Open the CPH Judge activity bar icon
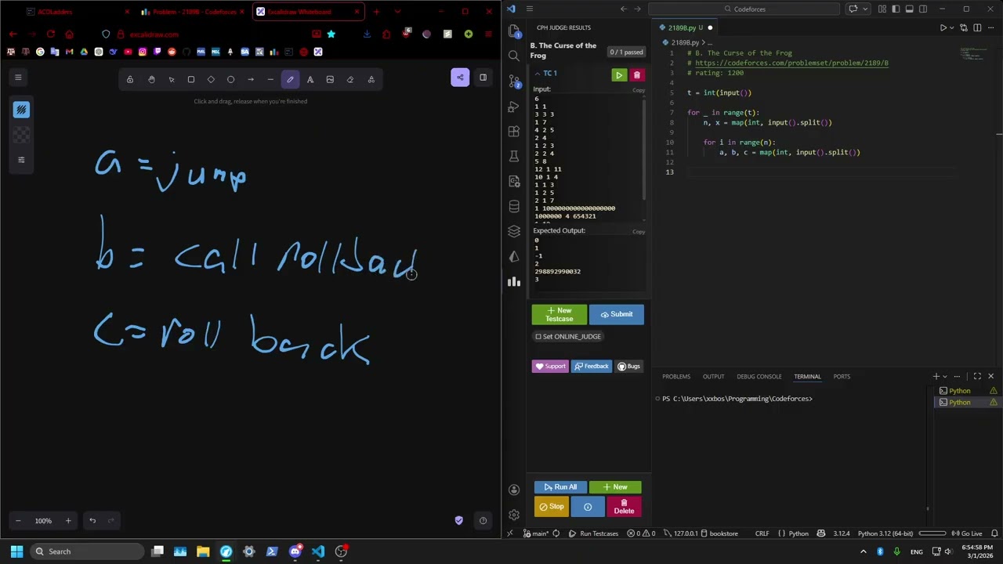The image size is (1003, 564). pyautogui.click(x=514, y=281)
